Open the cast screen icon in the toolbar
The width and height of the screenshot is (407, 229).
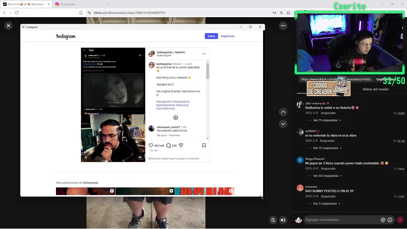pyautogui.click(x=288, y=13)
